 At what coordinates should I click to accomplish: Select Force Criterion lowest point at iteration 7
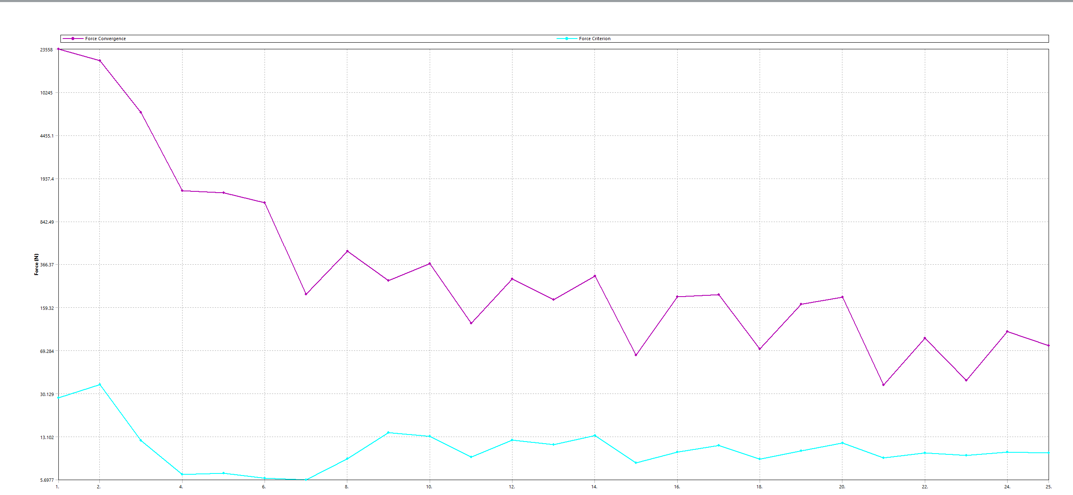[306, 480]
